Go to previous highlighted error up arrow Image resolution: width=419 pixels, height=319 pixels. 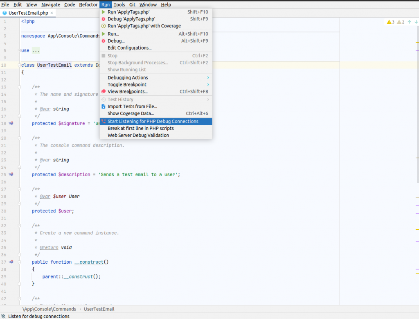tap(409, 22)
